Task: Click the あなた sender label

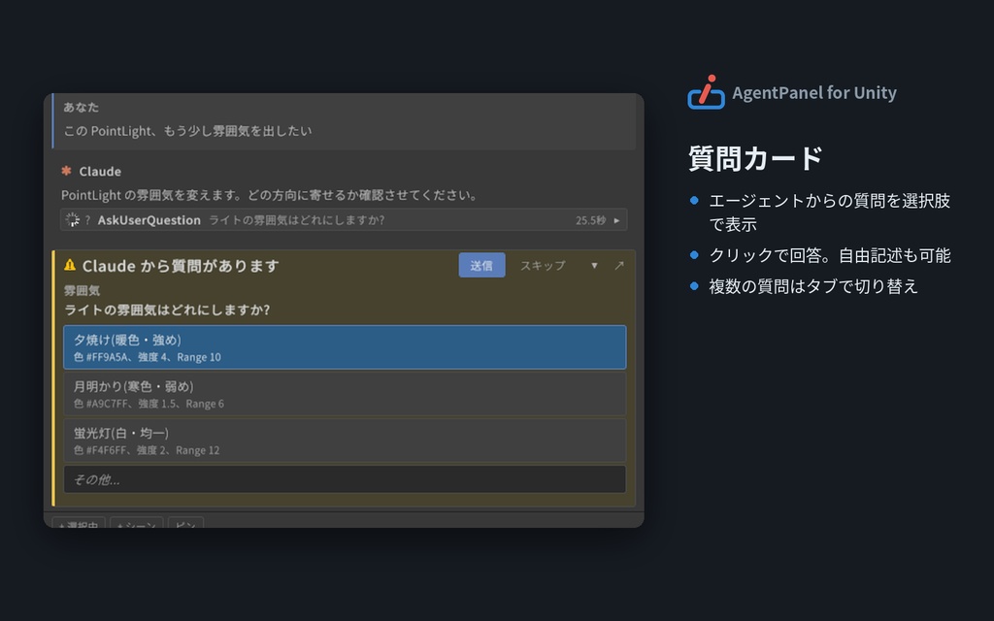Action: click(x=82, y=107)
